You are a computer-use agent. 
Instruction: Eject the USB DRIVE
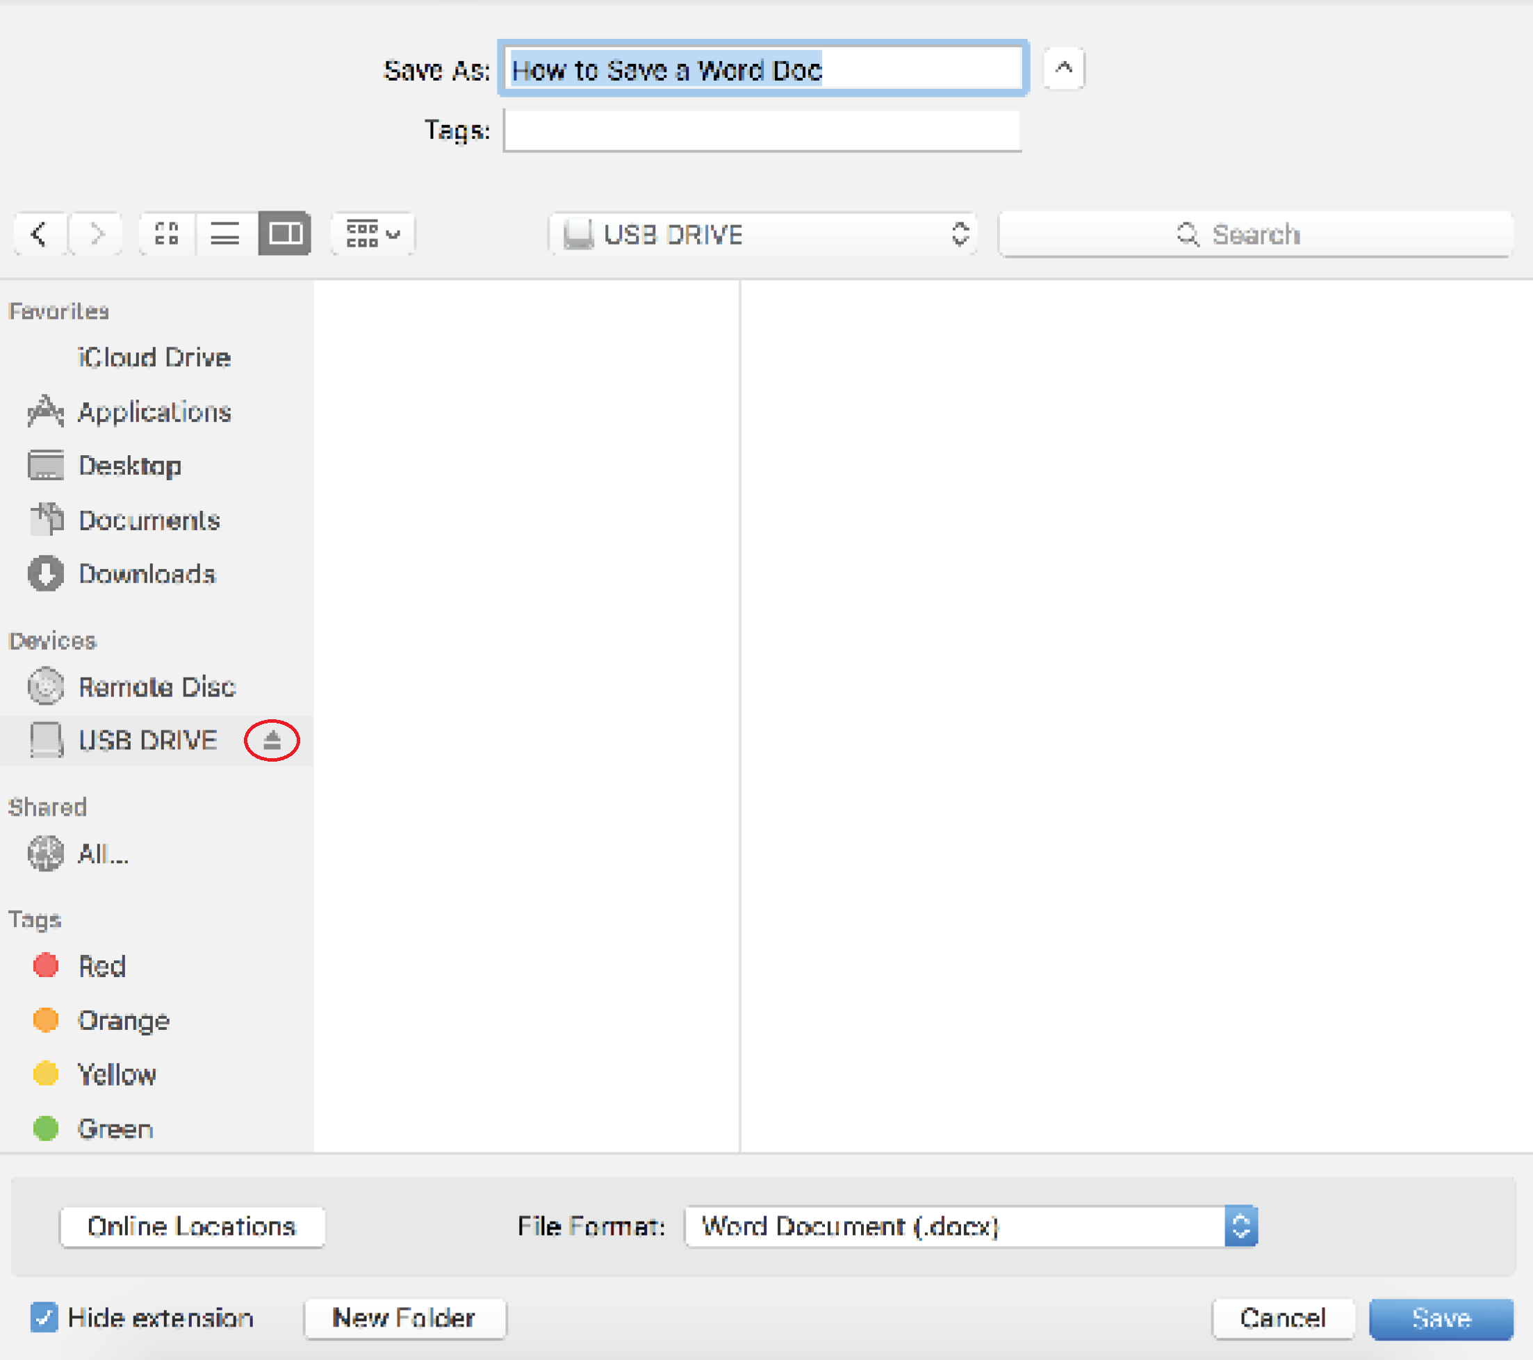click(x=272, y=740)
